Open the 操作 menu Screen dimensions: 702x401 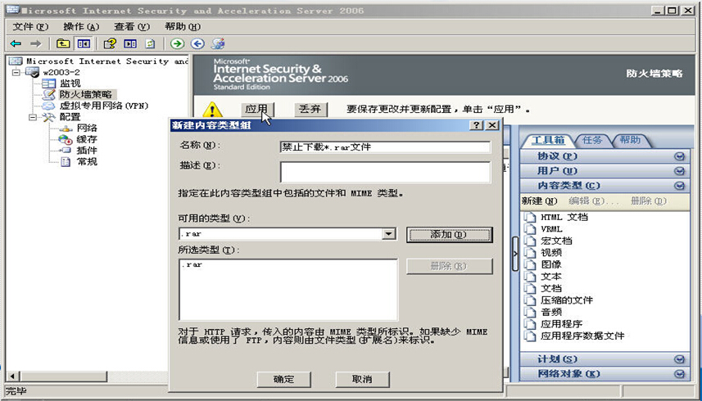click(80, 26)
